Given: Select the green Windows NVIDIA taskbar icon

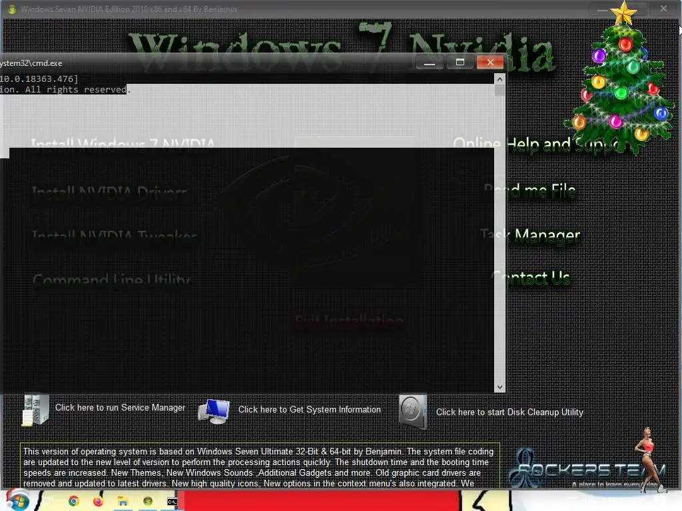Looking at the screenshot, I should [x=148, y=501].
